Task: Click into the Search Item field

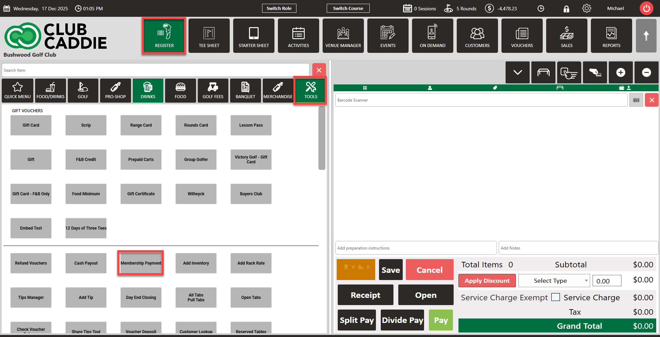Action: (155, 70)
